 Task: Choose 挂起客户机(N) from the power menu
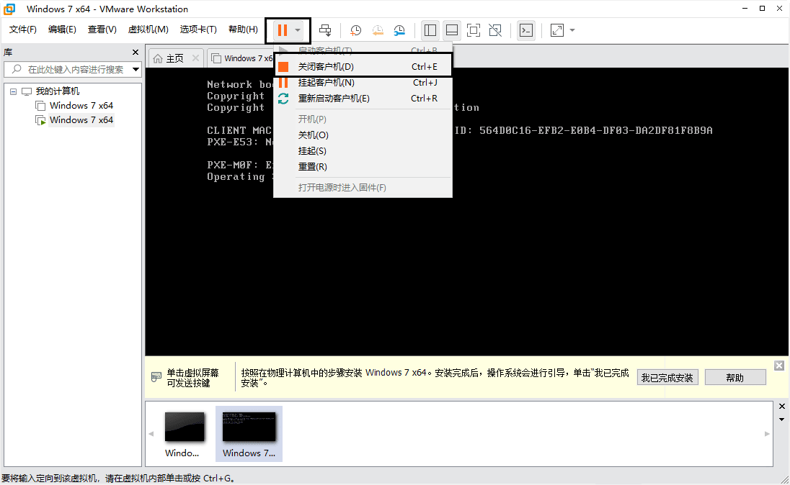click(x=363, y=83)
